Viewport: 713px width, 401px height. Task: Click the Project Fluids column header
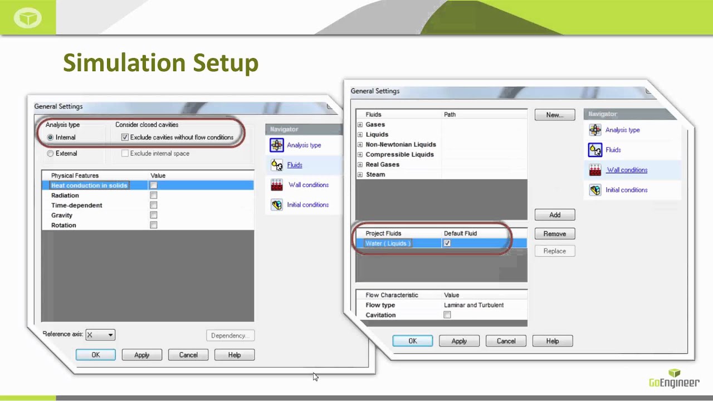383,233
